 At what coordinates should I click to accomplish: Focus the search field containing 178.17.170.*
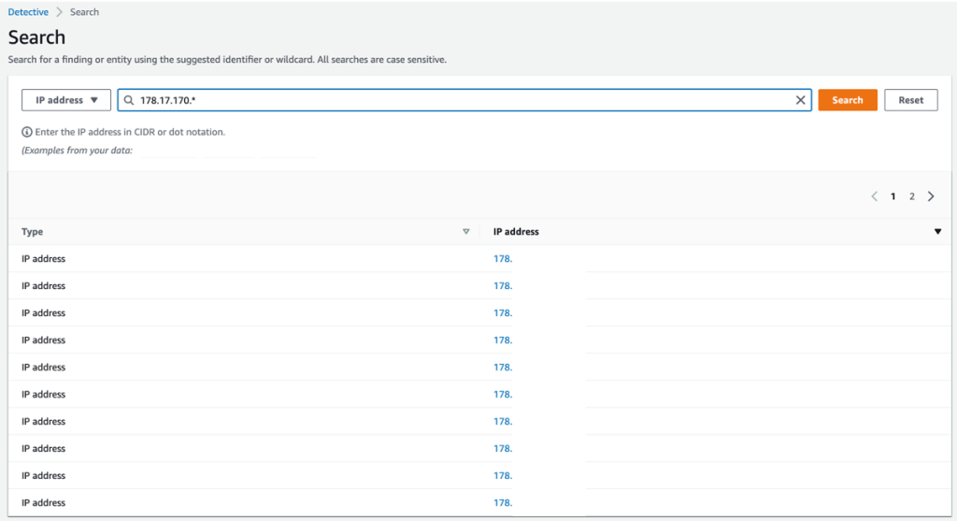[464, 100]
